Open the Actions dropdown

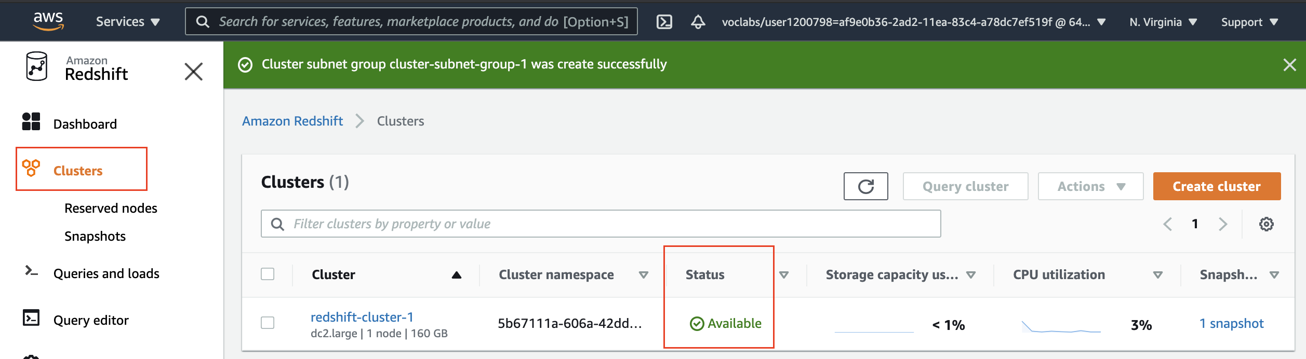[x=1090, y=186]
